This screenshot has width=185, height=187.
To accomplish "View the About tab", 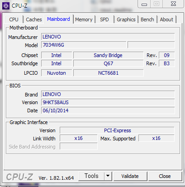I will pyautogui.click(x=166, y=19).
